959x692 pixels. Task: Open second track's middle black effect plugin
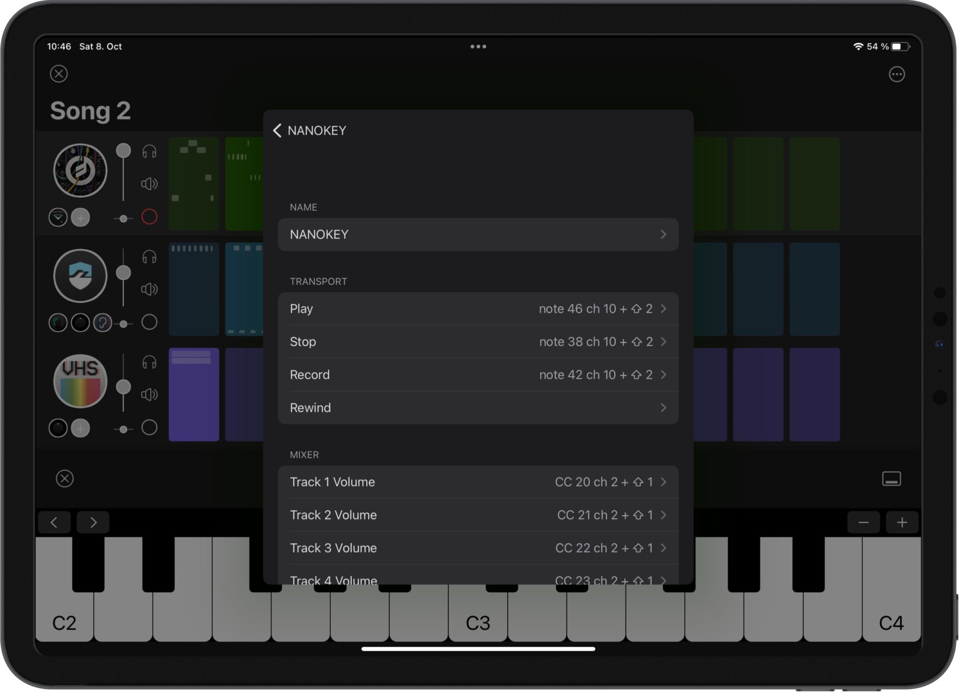(80, 323)
